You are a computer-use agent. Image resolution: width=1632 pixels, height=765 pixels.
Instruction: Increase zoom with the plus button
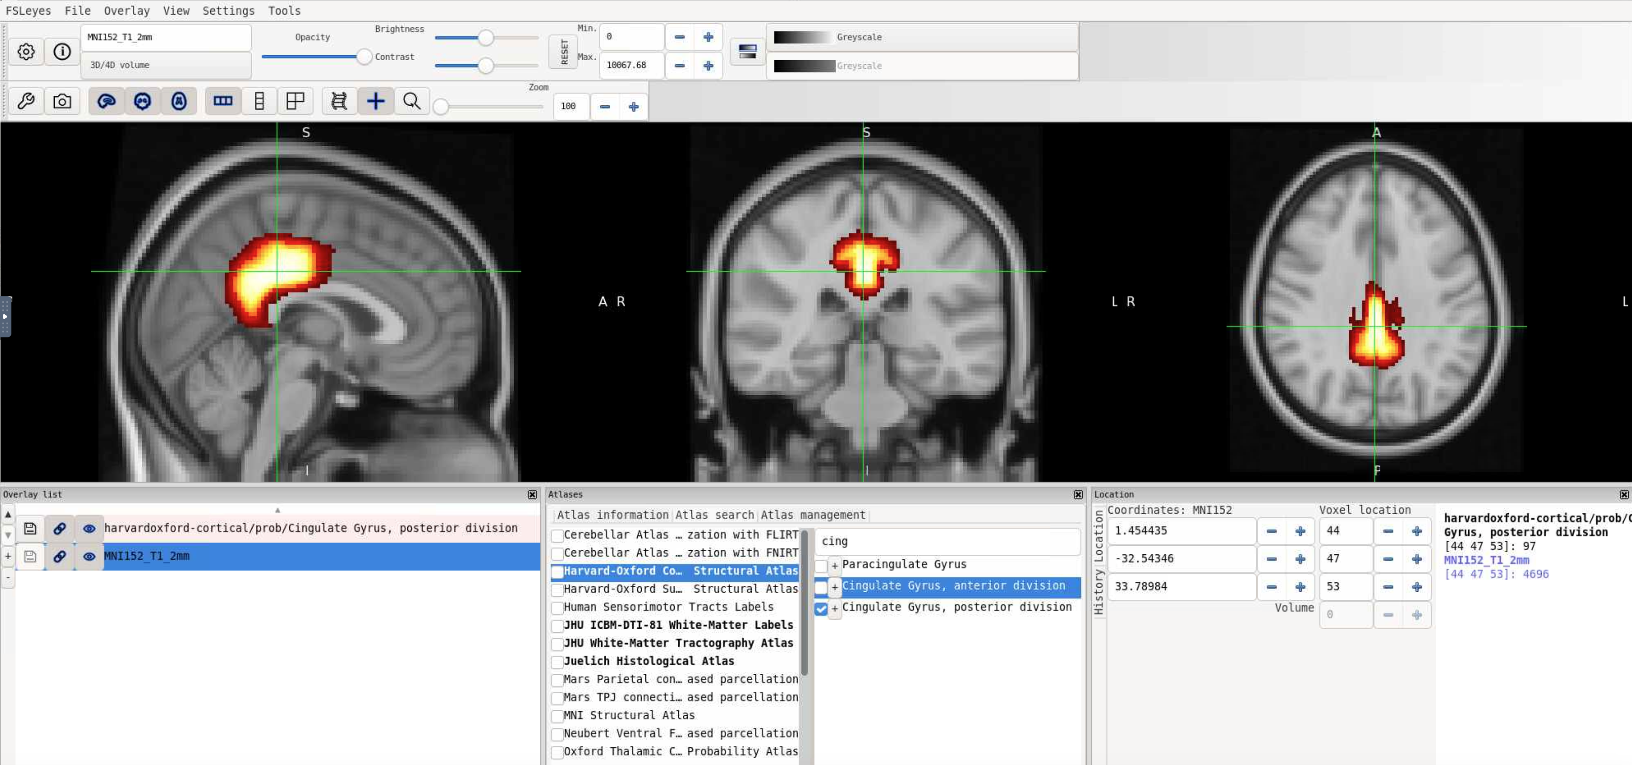pos(634,106)
